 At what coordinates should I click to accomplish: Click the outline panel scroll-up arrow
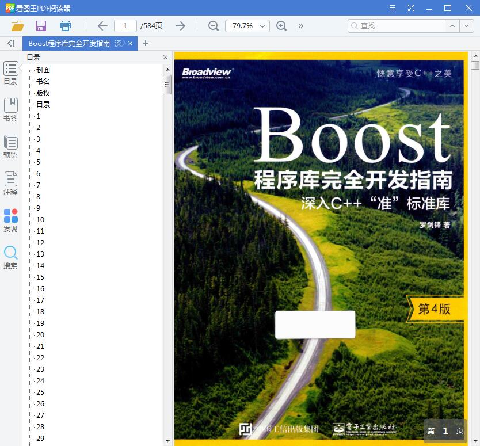[167, 70]
